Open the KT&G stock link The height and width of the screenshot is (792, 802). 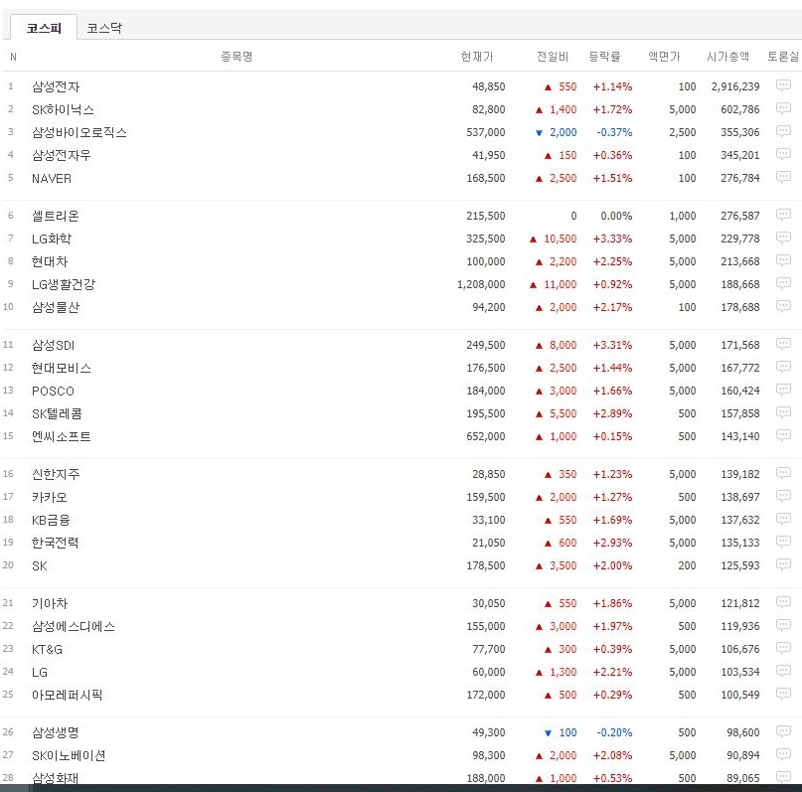(47, 649)
